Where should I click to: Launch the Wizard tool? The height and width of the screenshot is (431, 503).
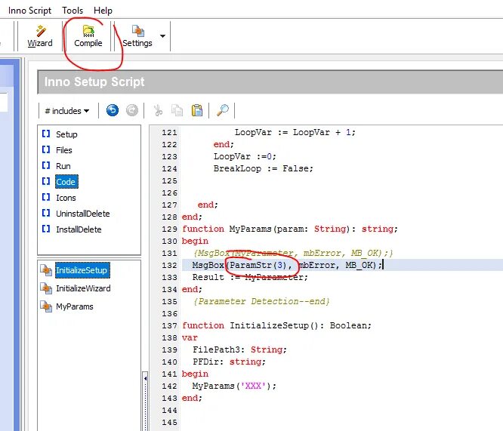coord(40,36)
